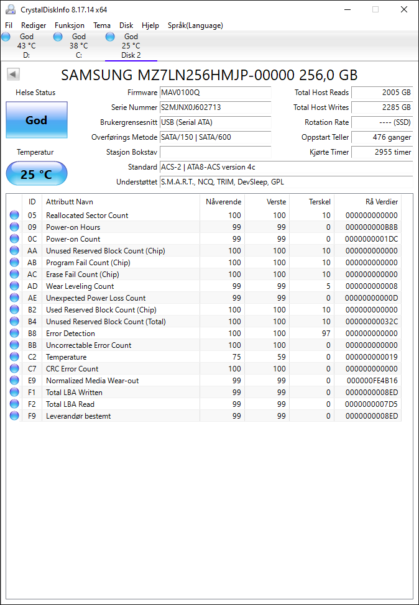Click status orb for Temperature attribute row

point(14,357)
